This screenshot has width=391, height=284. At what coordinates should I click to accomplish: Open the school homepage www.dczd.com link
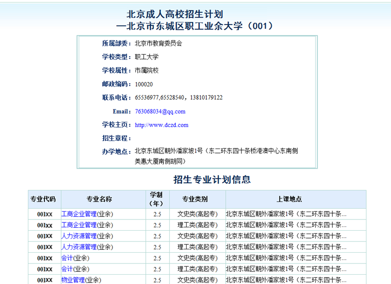[161, 125]
